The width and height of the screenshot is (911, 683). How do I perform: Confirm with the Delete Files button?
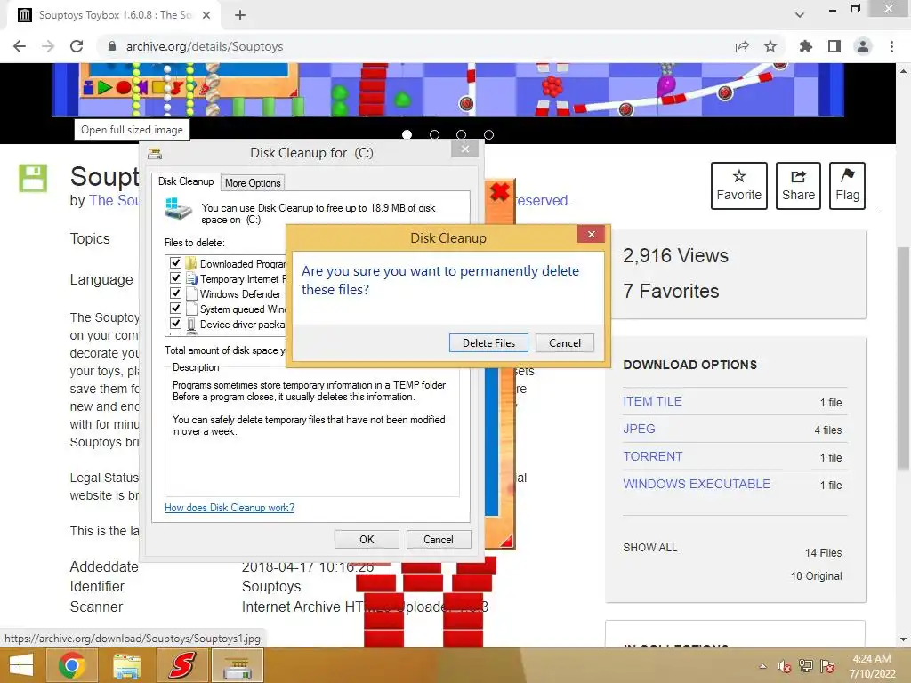[x=488, y=342]
